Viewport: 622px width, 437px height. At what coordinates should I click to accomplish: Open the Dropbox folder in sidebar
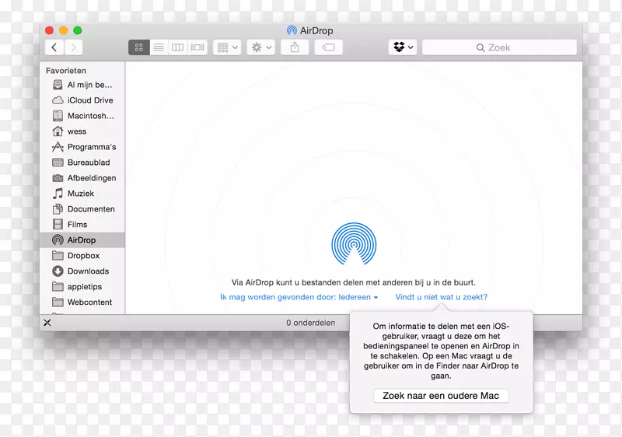(x=82, y=255)
